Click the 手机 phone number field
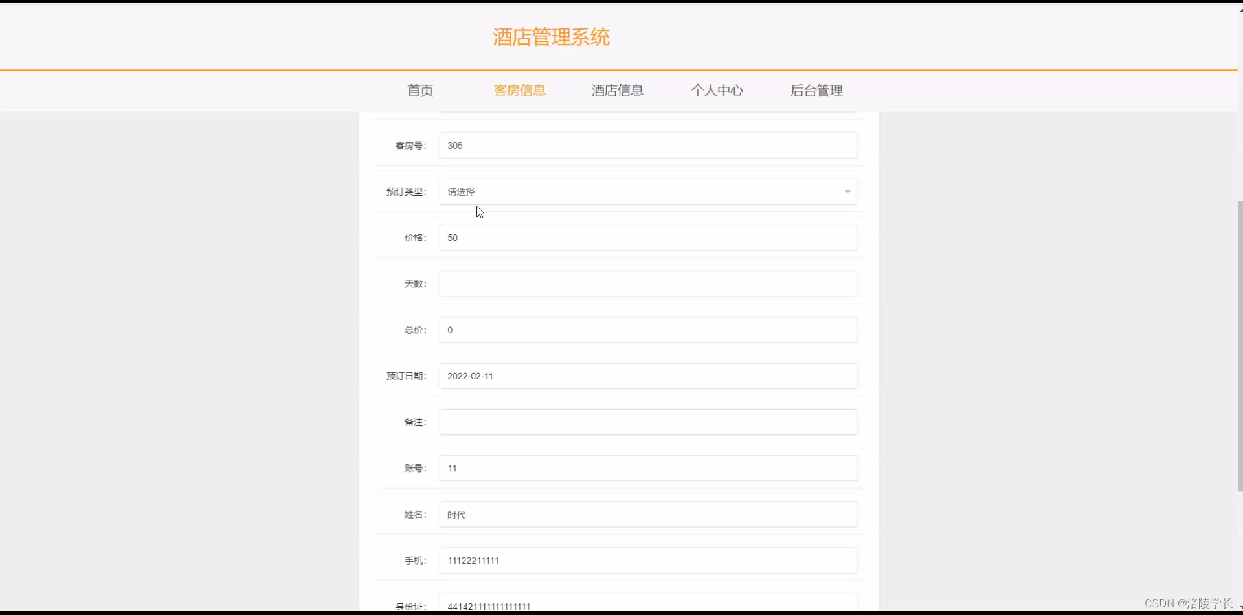The image size is (1243, 615). [647, 560]
